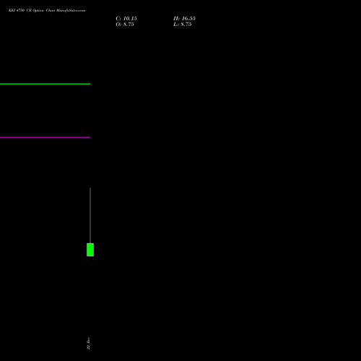Image resolution: width=361 pixels, height=361 pixels.
Task: Click the high value 'H: 16.55'
Action: tap(184, 19)
